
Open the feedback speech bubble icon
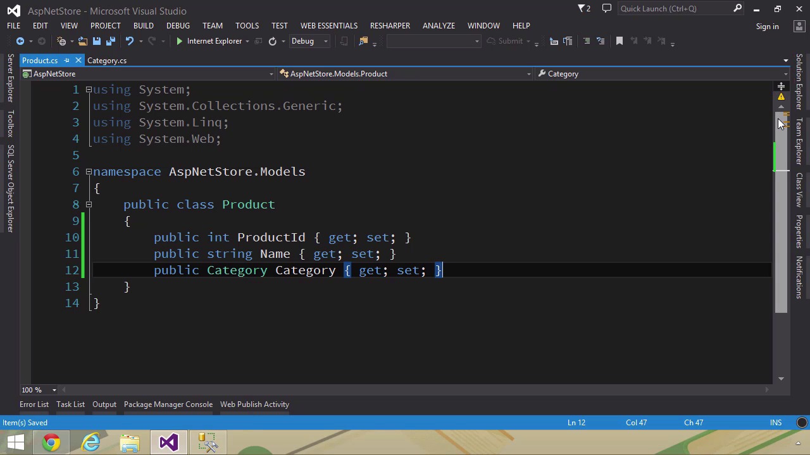point(607,9)
